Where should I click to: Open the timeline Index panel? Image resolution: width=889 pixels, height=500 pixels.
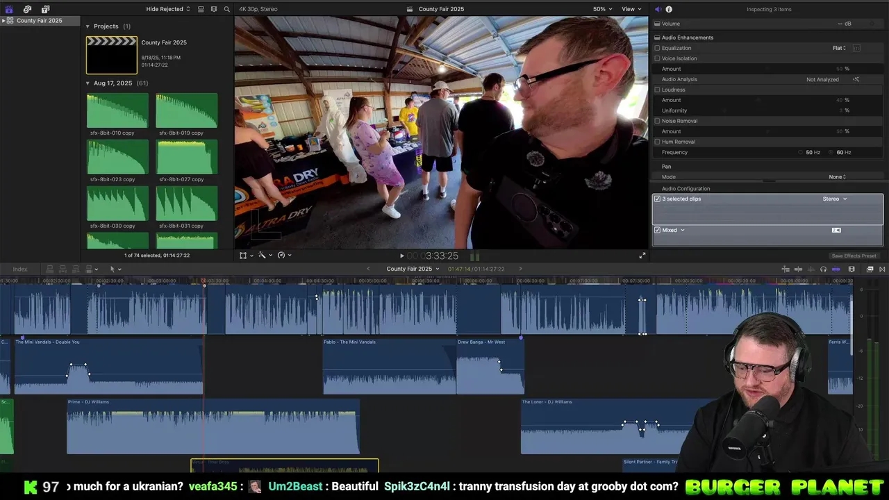click(20, 269)
